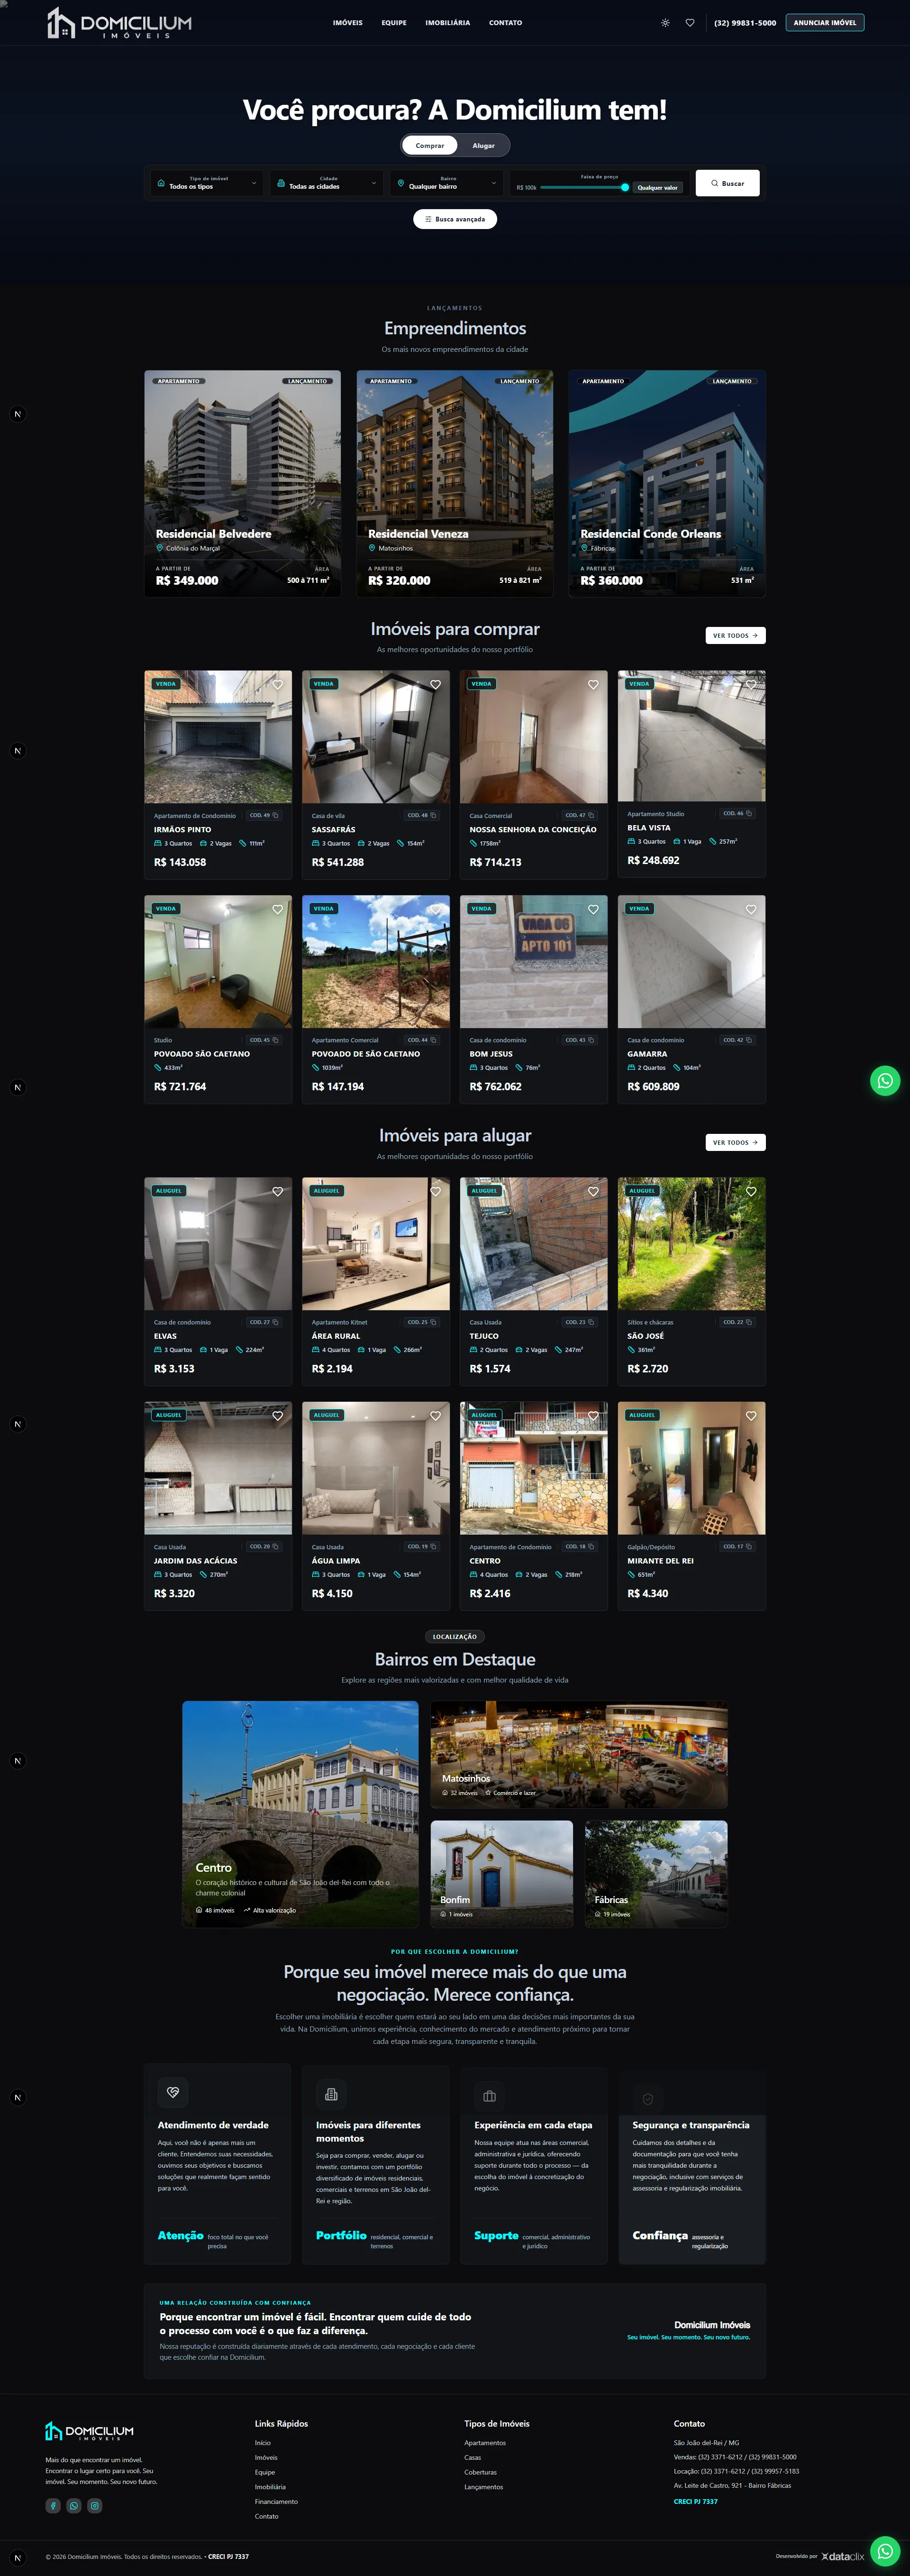Toggle heart on Área Rural rental

(x=436, y=1192)
